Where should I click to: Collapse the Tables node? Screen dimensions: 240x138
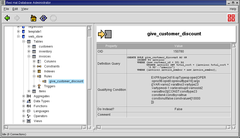click(23, 42)
